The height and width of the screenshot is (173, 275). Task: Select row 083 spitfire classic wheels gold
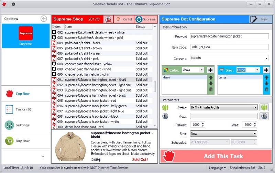click(102, 37)
